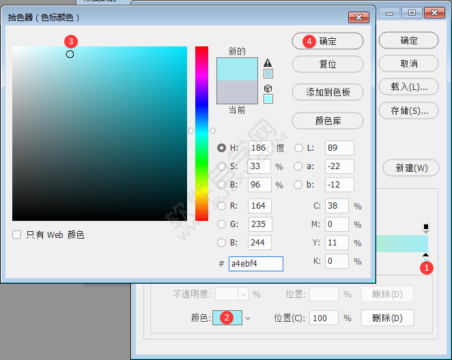452x360 pixels.
Task: Select the L lightness radio button
Action: click(298, 148)
